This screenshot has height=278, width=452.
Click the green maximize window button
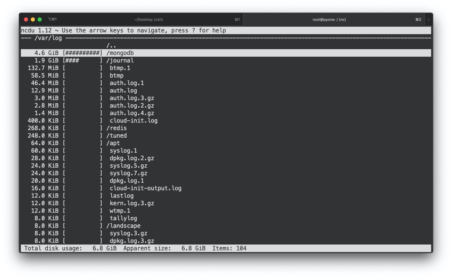pos(40,19)
